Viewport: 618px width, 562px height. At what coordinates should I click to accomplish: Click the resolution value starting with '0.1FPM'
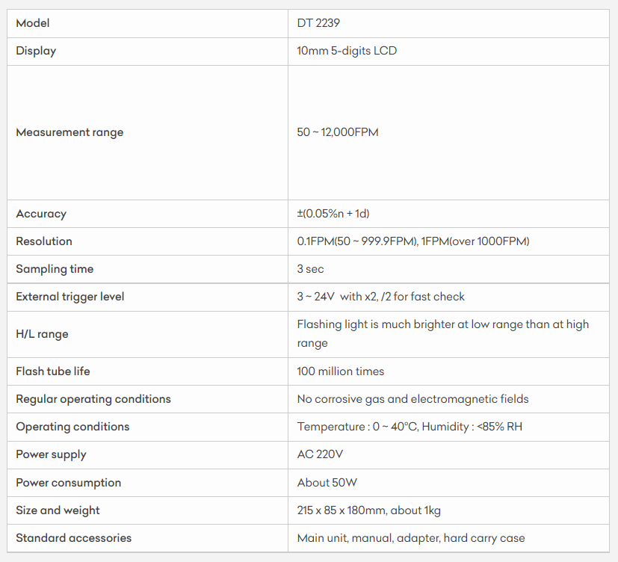coord(413,241)
